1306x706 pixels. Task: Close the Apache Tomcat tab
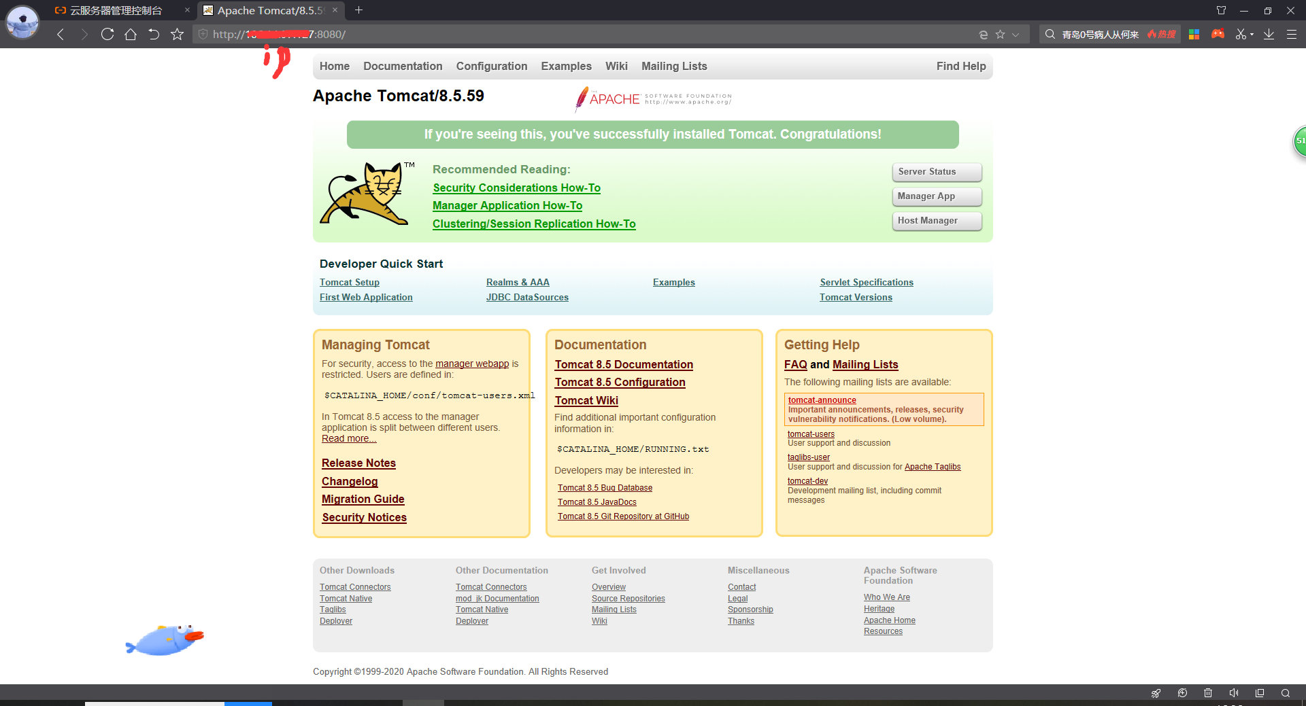[x=335, y=10]
